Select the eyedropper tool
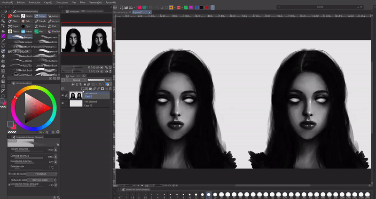This screenshot has width=376, height=199. (3, 41)
